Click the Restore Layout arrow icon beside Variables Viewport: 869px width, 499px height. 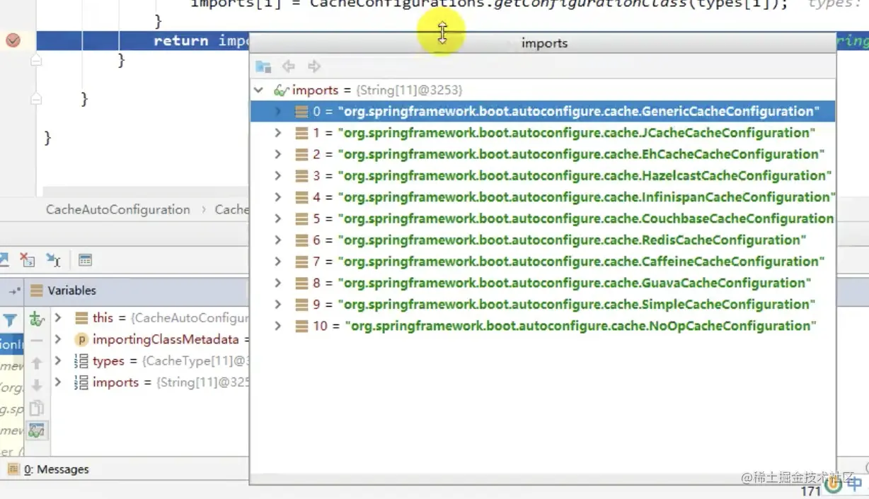point(14,290)
